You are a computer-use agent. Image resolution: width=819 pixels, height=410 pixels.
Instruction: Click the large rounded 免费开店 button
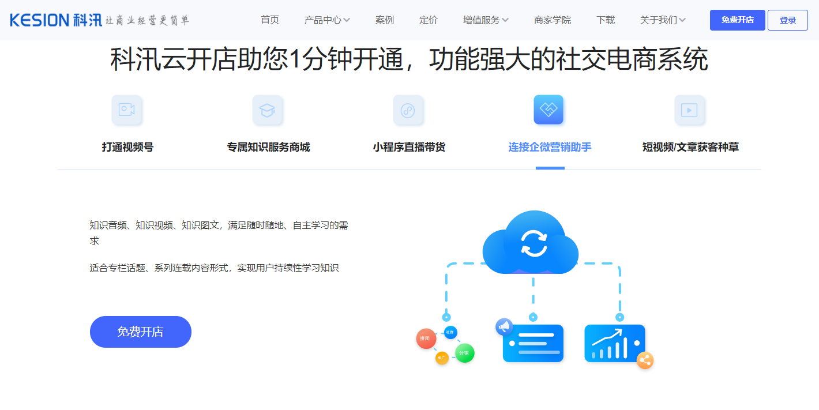point(141,332)
